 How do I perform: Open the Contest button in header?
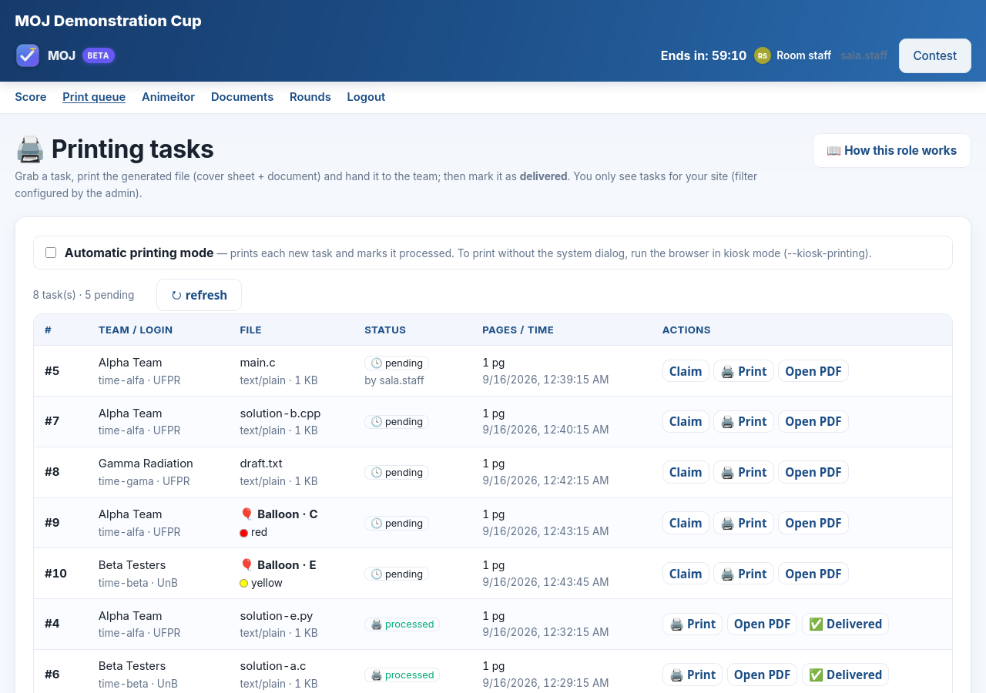pyautogui.click(x=934, y=55)
